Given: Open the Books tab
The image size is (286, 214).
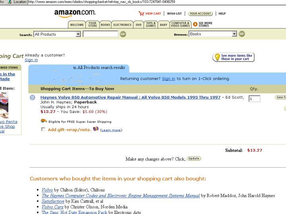Looking at the screenshot, I should 105,25.
